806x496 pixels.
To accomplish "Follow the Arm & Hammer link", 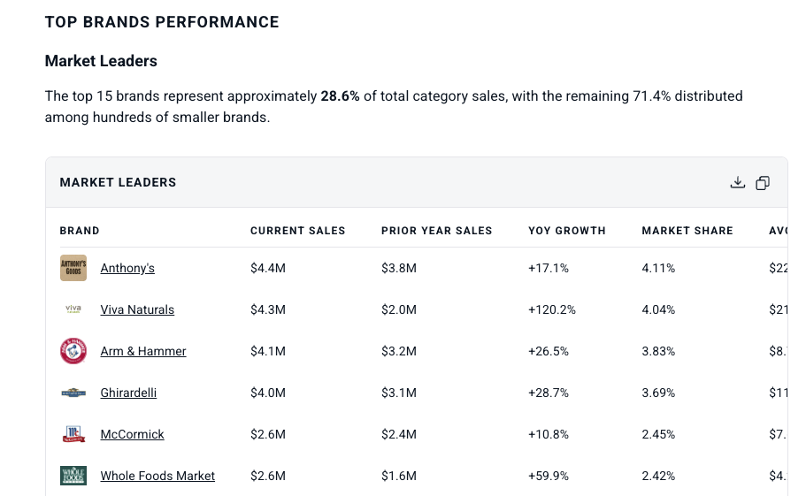I will 143,351.
